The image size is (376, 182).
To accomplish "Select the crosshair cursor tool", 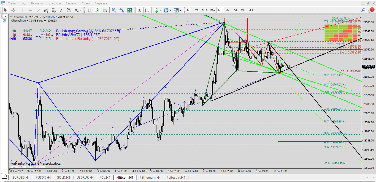I will (13, 10).
